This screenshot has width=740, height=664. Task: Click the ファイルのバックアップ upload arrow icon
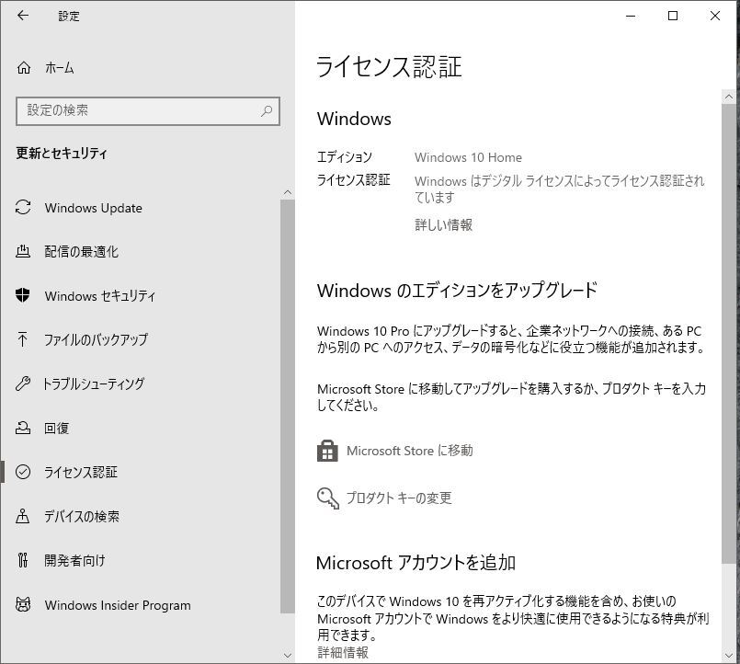22,339
